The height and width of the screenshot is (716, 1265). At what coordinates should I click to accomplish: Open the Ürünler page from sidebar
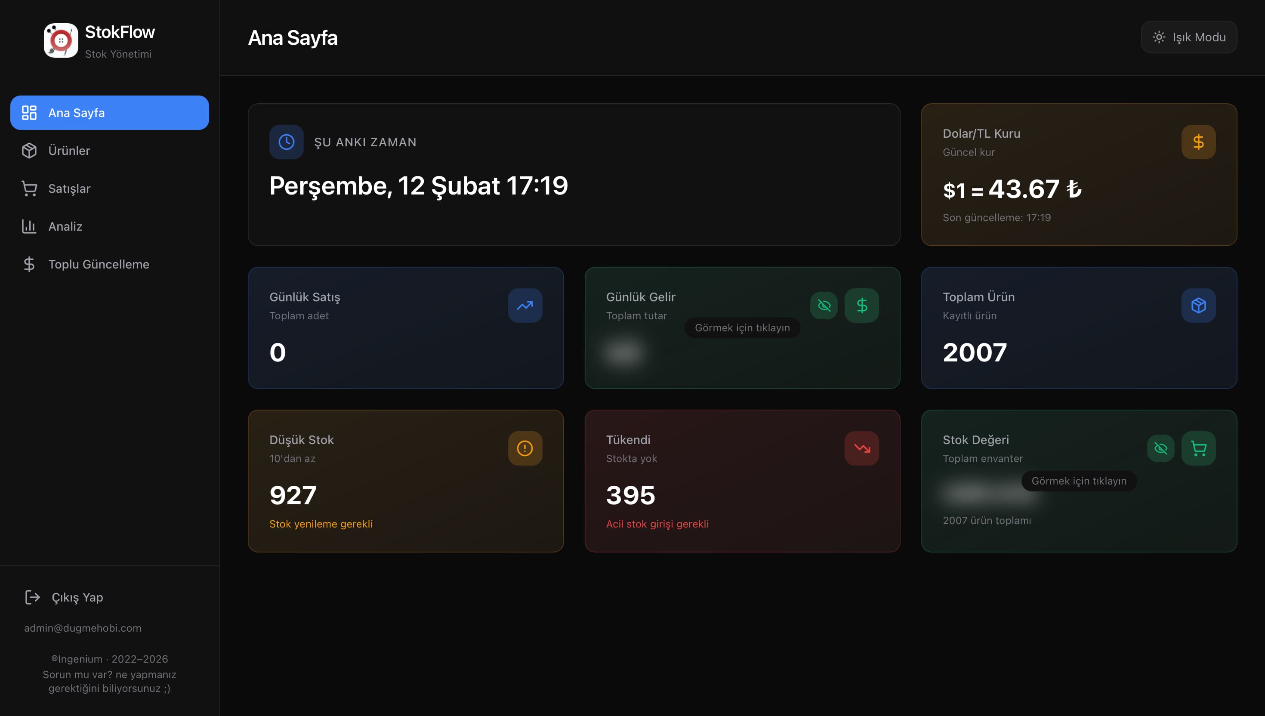pyautogui.click(x=69, y=151)
